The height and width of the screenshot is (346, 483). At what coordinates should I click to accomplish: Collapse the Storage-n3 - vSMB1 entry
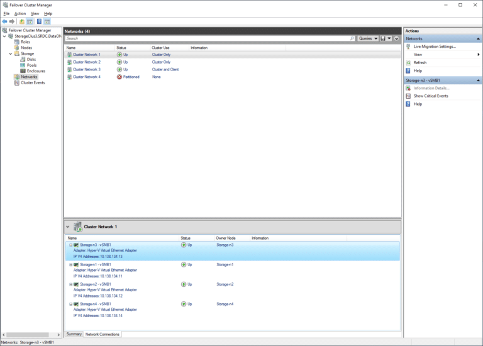tap(70, 245)
